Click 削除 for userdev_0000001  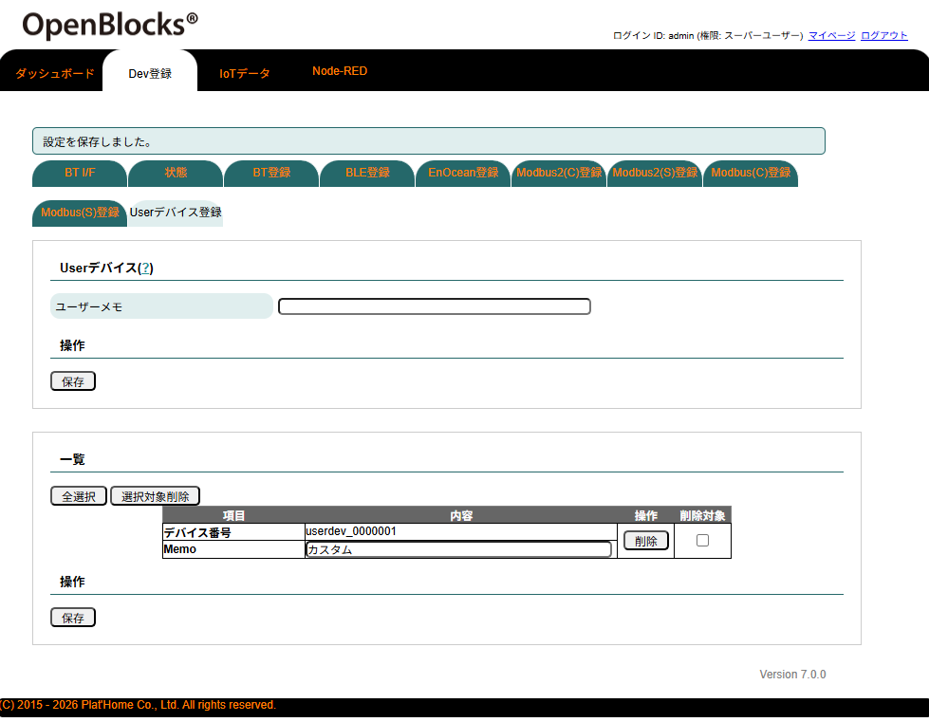coord(646,541)
